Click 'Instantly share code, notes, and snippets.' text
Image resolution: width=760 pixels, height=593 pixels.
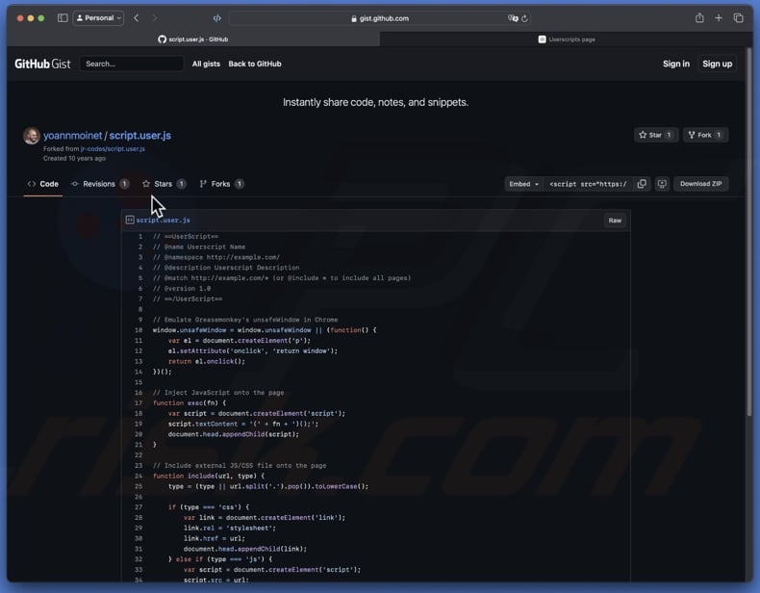click(x=375, y=102)
